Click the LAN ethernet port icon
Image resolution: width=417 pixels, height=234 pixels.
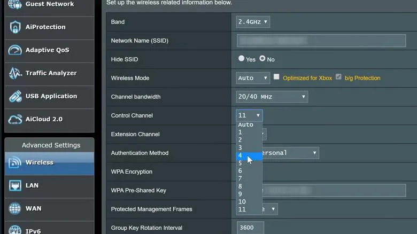(x=15, y=185)
